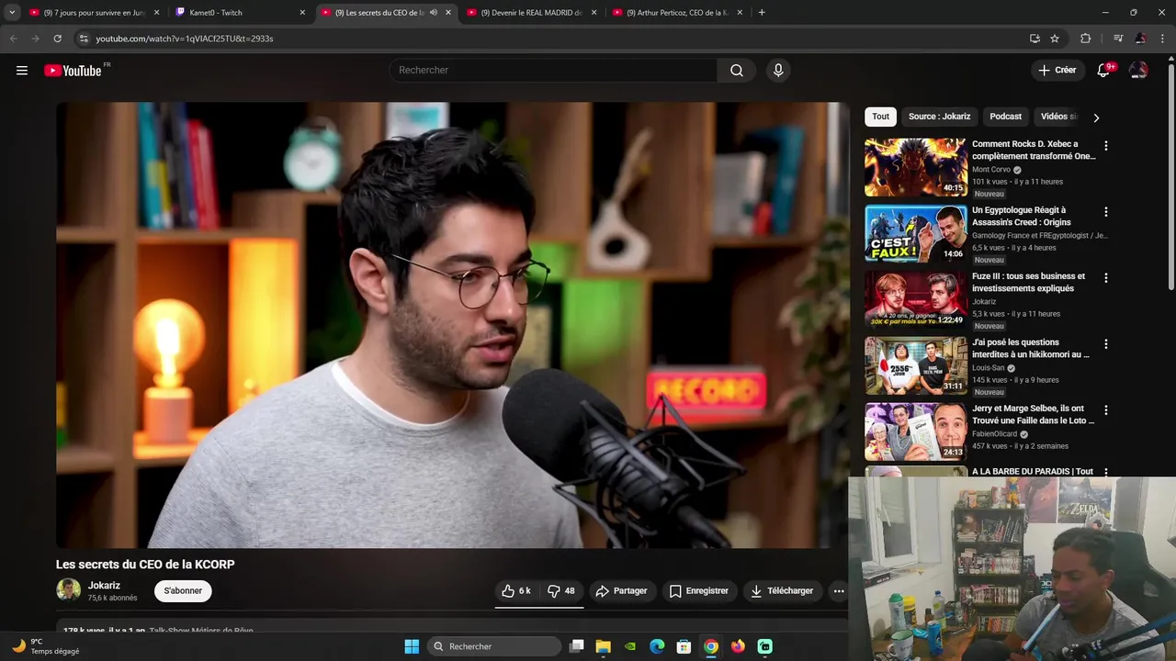Image resolution: width=1176 pixels, height=661 pixels.
Task: Open the Un Egyptologue Réagit video title
Action: point(1022,217)
